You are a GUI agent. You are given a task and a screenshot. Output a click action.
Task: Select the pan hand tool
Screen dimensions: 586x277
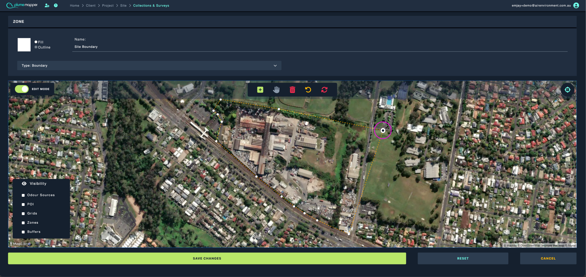pyautogui.click(x=276, y=89)
